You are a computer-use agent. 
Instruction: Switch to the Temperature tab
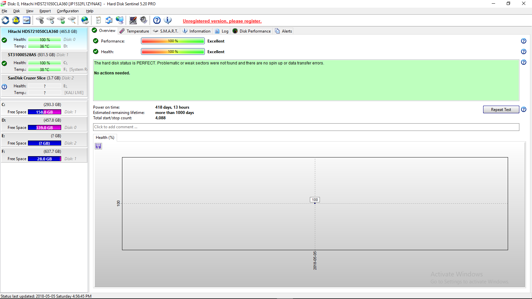[x=135, y=31]
